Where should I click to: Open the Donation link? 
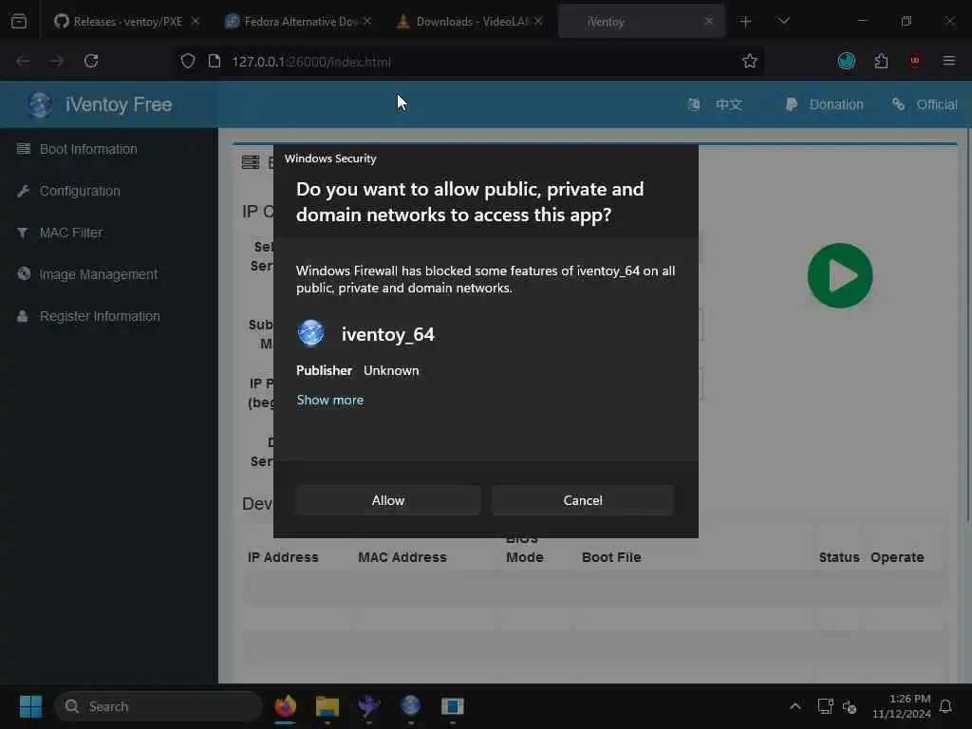point(835,104)
